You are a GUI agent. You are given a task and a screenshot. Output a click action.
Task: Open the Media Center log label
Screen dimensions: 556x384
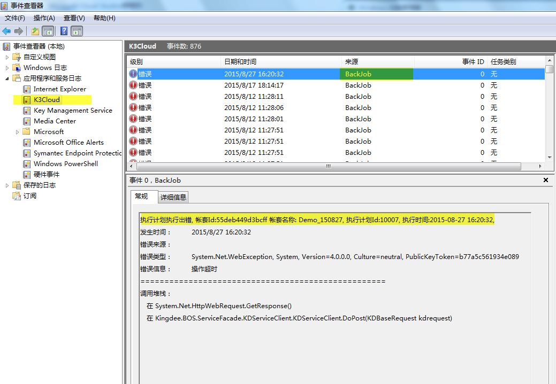coord(55,121)
